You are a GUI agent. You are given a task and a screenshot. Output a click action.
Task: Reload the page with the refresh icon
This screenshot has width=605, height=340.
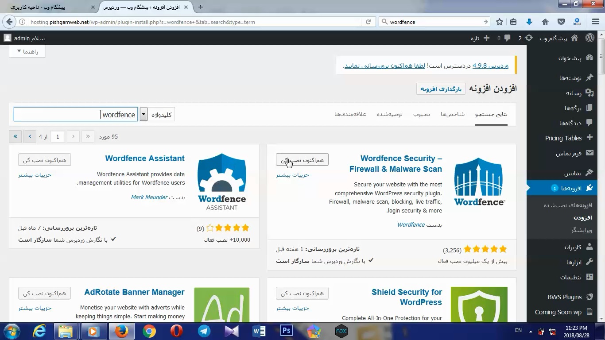(368, 22)
